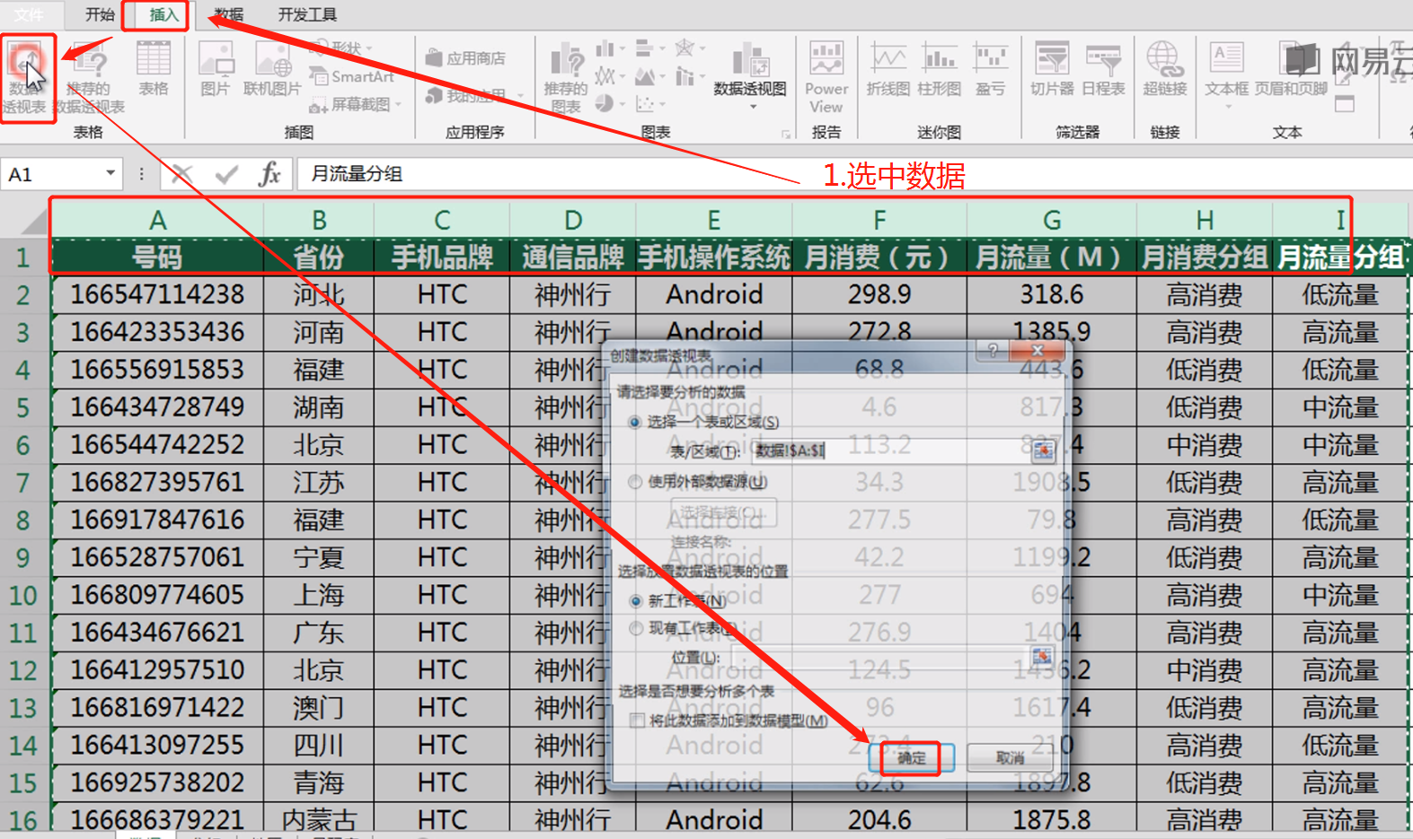
Task: Click the dialog help question mark button
Action: coord(993,350)
